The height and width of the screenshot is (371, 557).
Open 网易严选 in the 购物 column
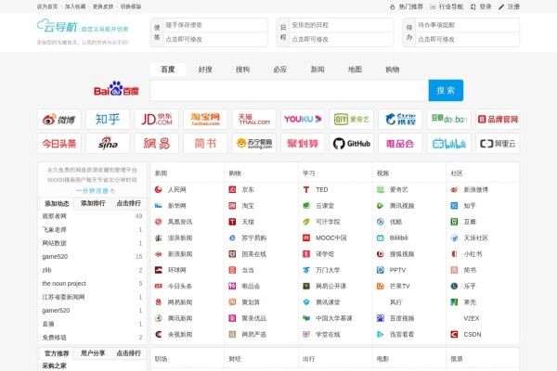click(254, 334)
